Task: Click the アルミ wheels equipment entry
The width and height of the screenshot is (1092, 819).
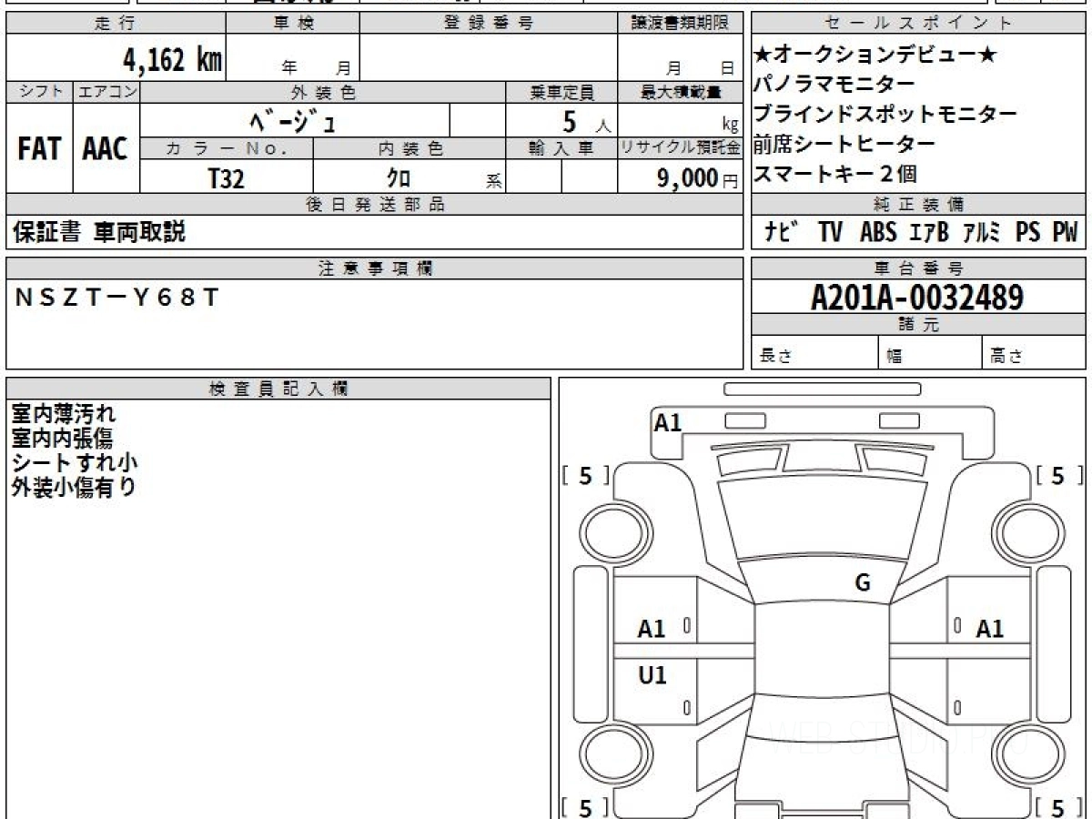Action: (982, 232)
